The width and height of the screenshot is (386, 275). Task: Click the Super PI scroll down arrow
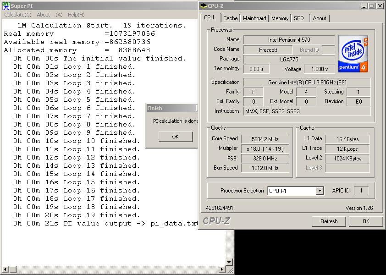pyautogui.click(x=229, y=262)
